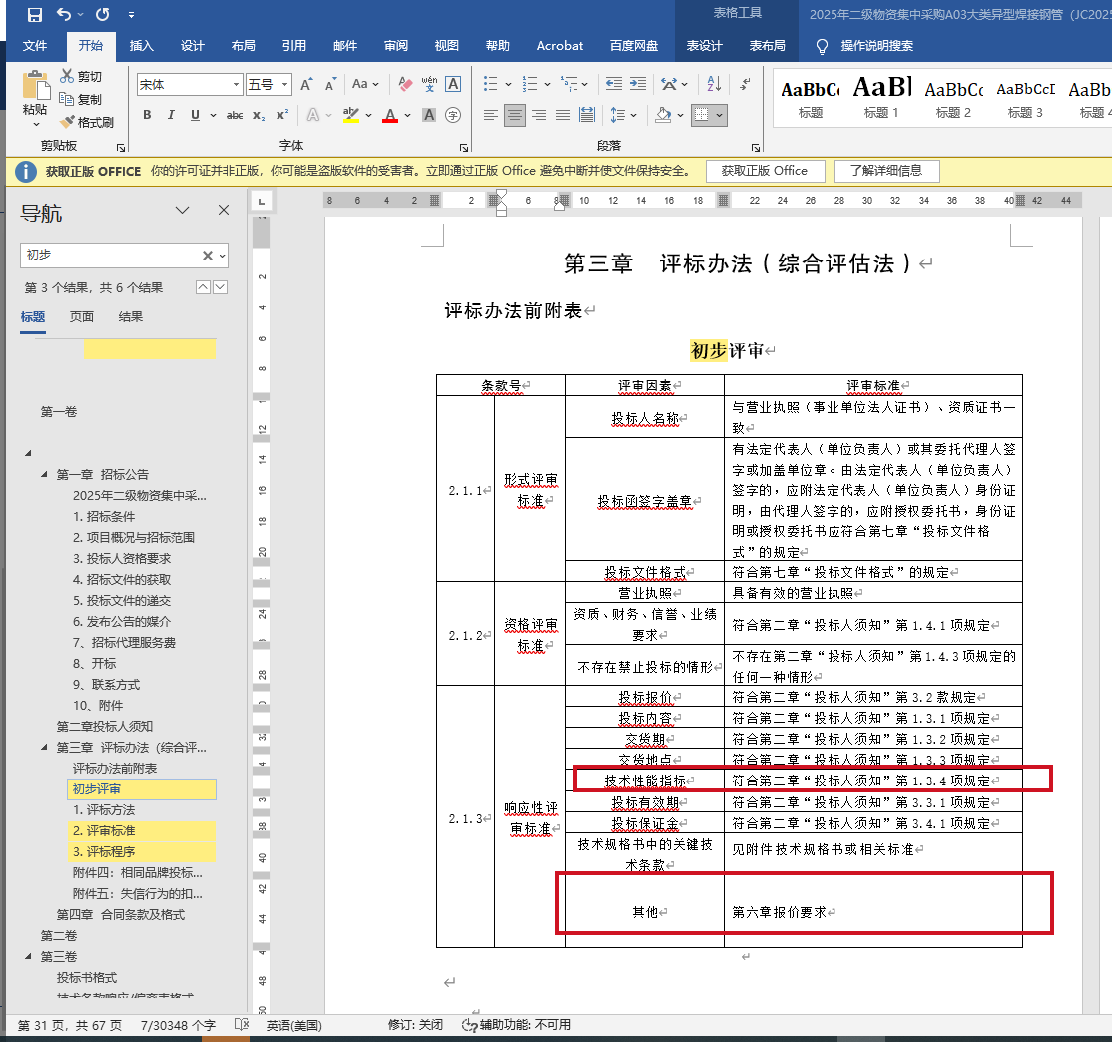
Task: Collapse 第一章 招标公告 in navigation tree
Action: coord(44,474)
